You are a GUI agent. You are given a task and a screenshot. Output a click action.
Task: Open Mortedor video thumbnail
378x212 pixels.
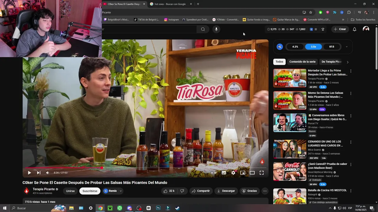point(290,78)
